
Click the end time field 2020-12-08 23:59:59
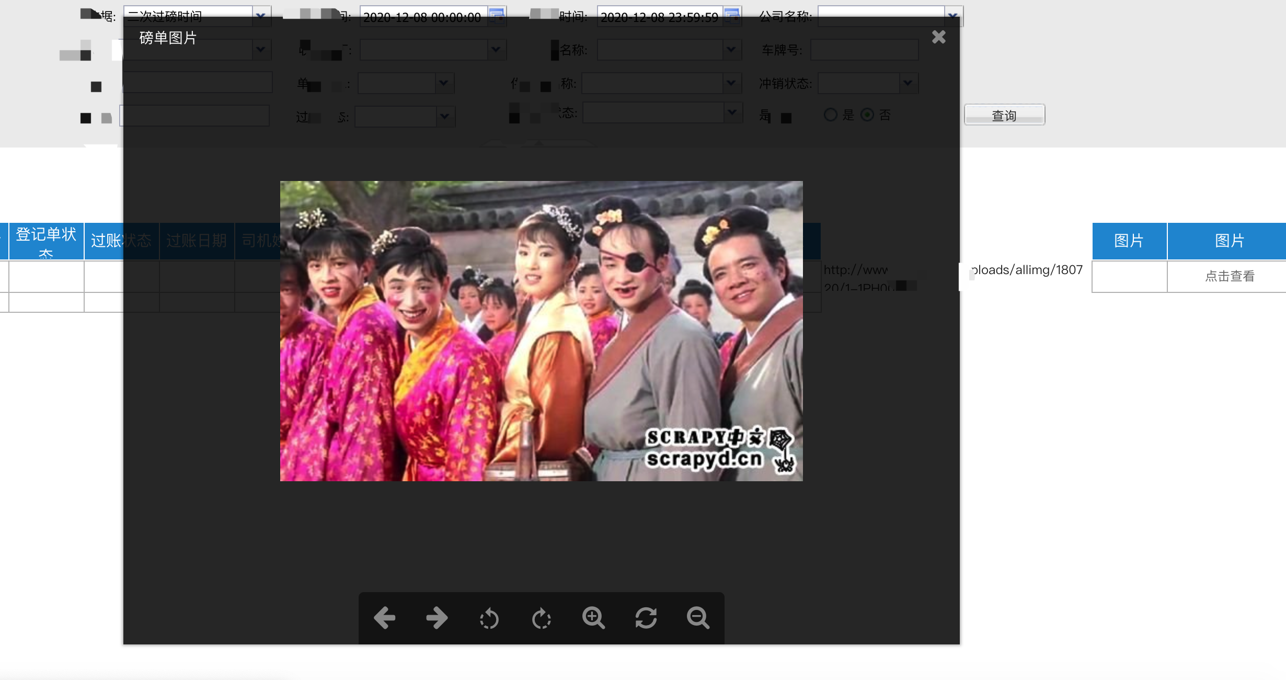(x=660, y=16)
